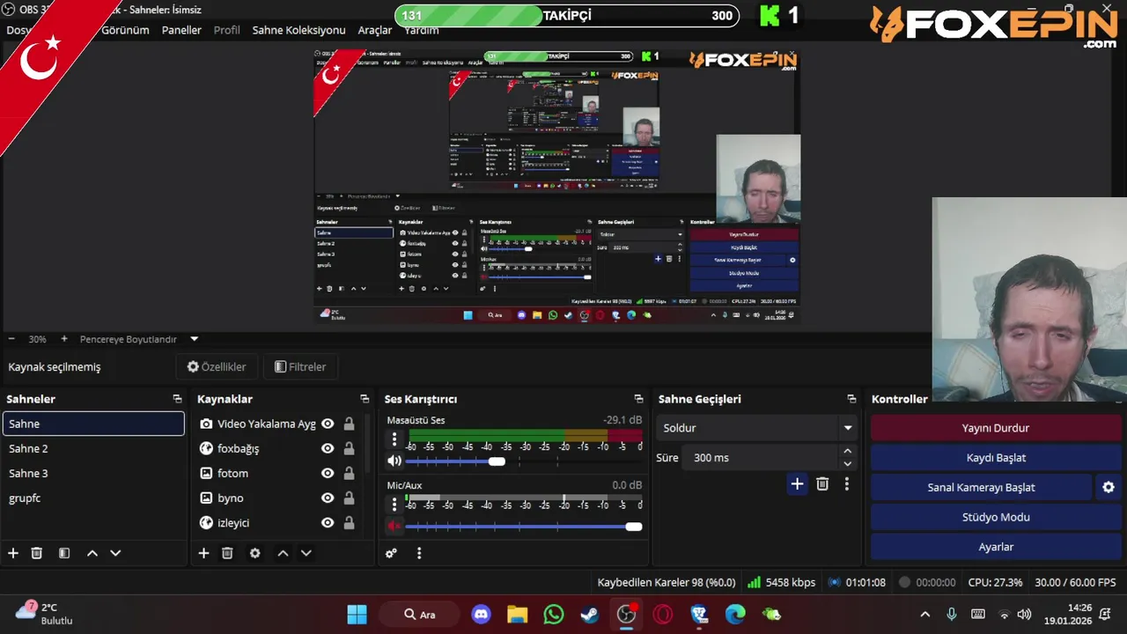Image resolution: width=1127 pixels, height=634 pixels.
Task: Open transition properties three-dot menu
Action: [847, 483]
